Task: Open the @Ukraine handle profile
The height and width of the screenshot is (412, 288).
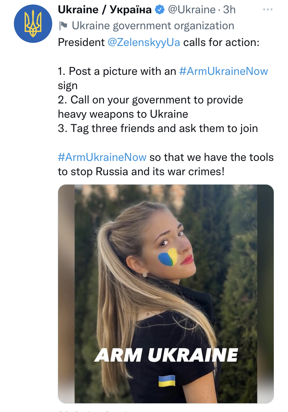Action: click(191, 10)
